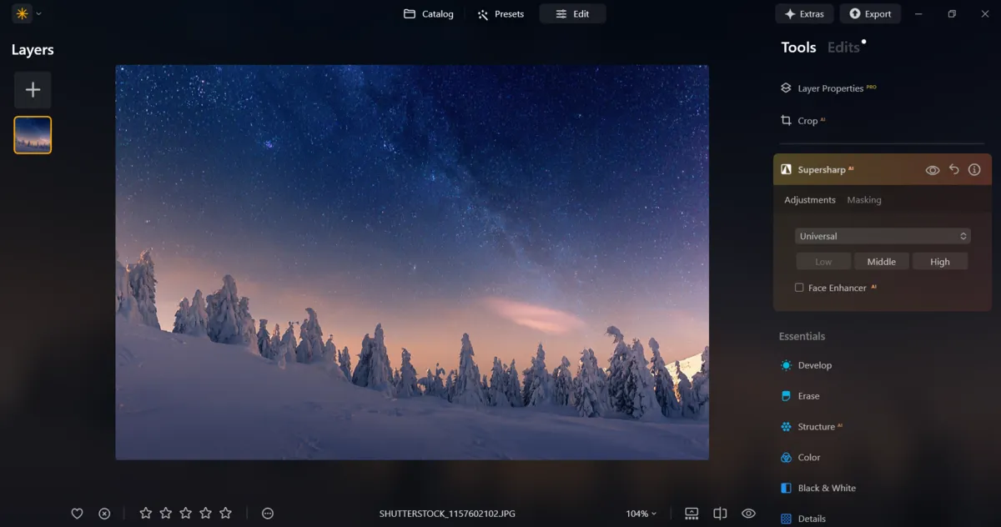Toggle Supersharp AI effect visibility
Image resolution: width=1001 pixels, height=527 pixels.
coord(932,169)
